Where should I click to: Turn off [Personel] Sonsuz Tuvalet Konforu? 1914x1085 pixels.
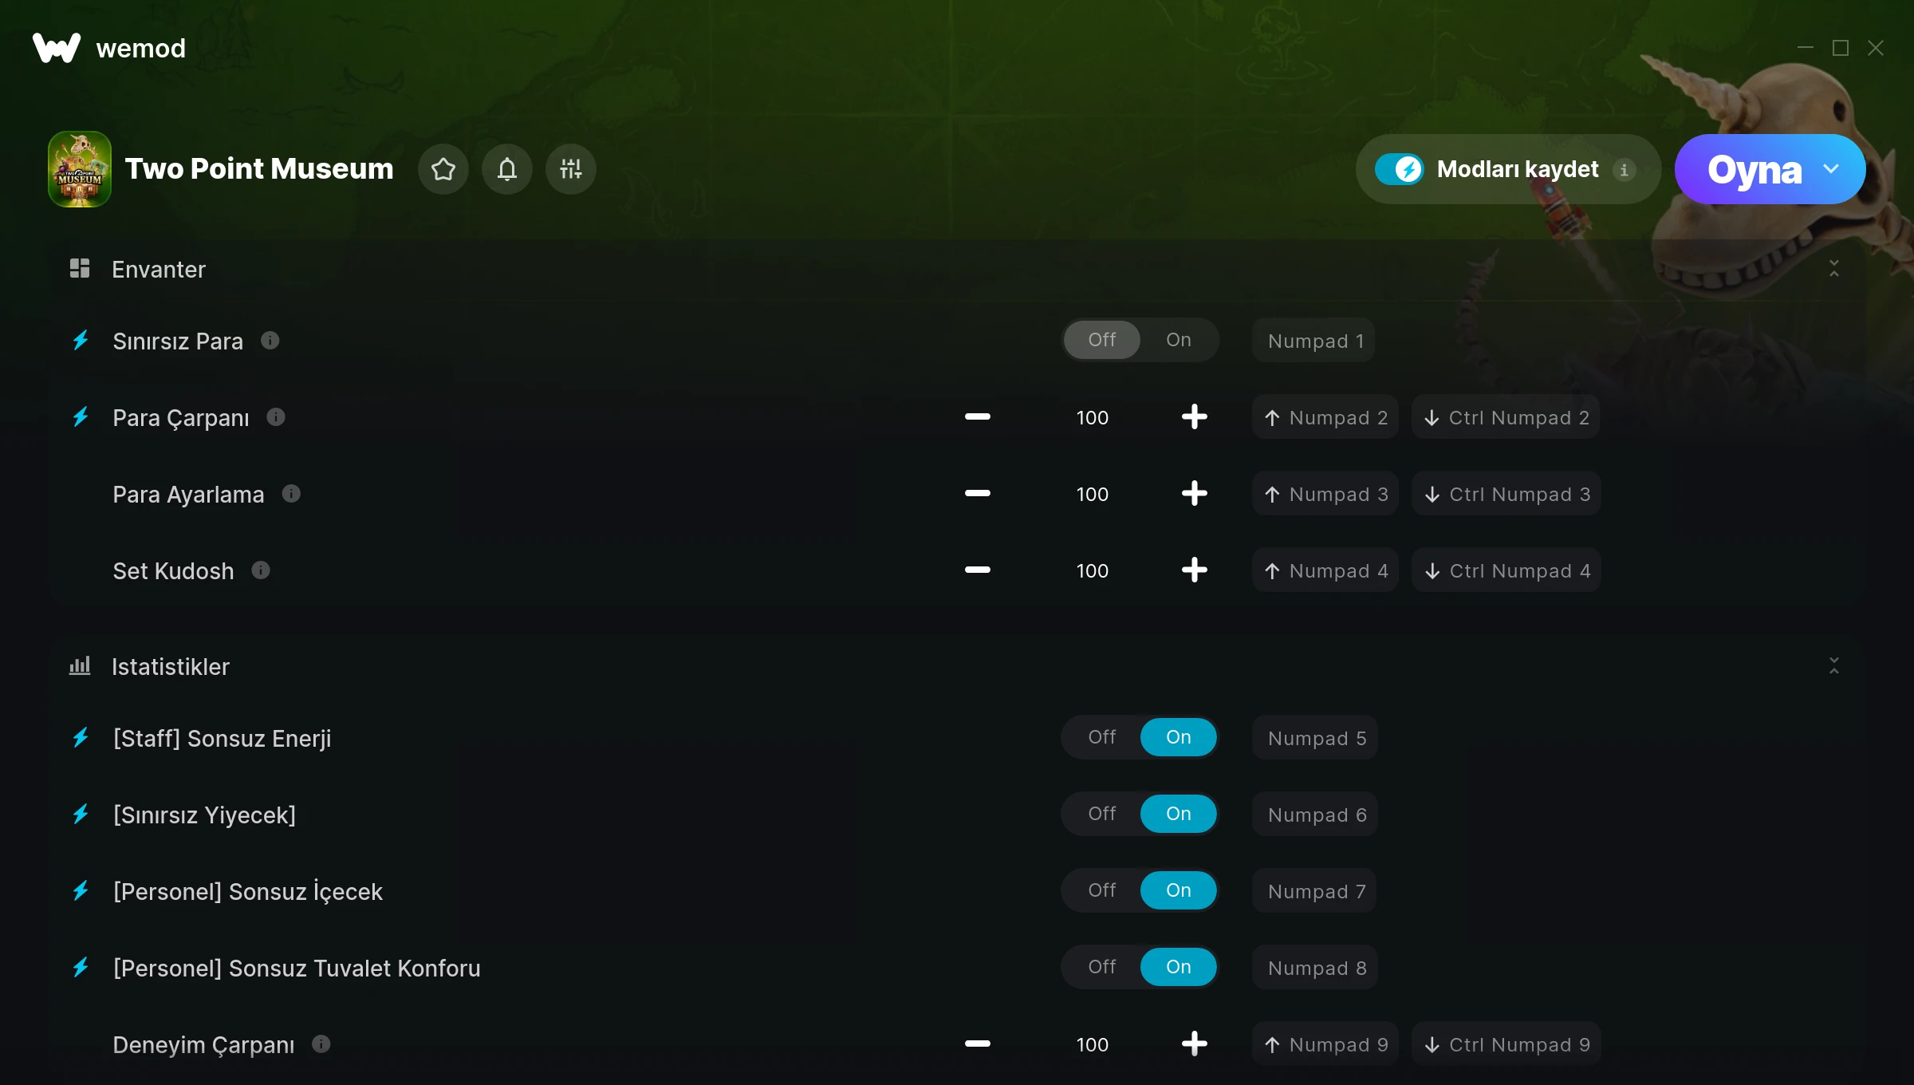pyautogui.click(x=1102, y=967)
